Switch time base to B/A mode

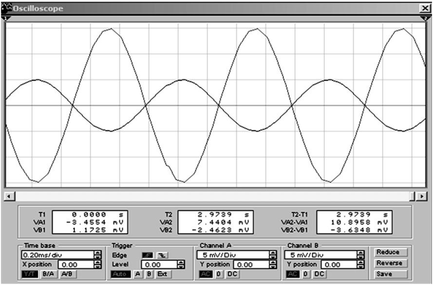click(48, 274)
